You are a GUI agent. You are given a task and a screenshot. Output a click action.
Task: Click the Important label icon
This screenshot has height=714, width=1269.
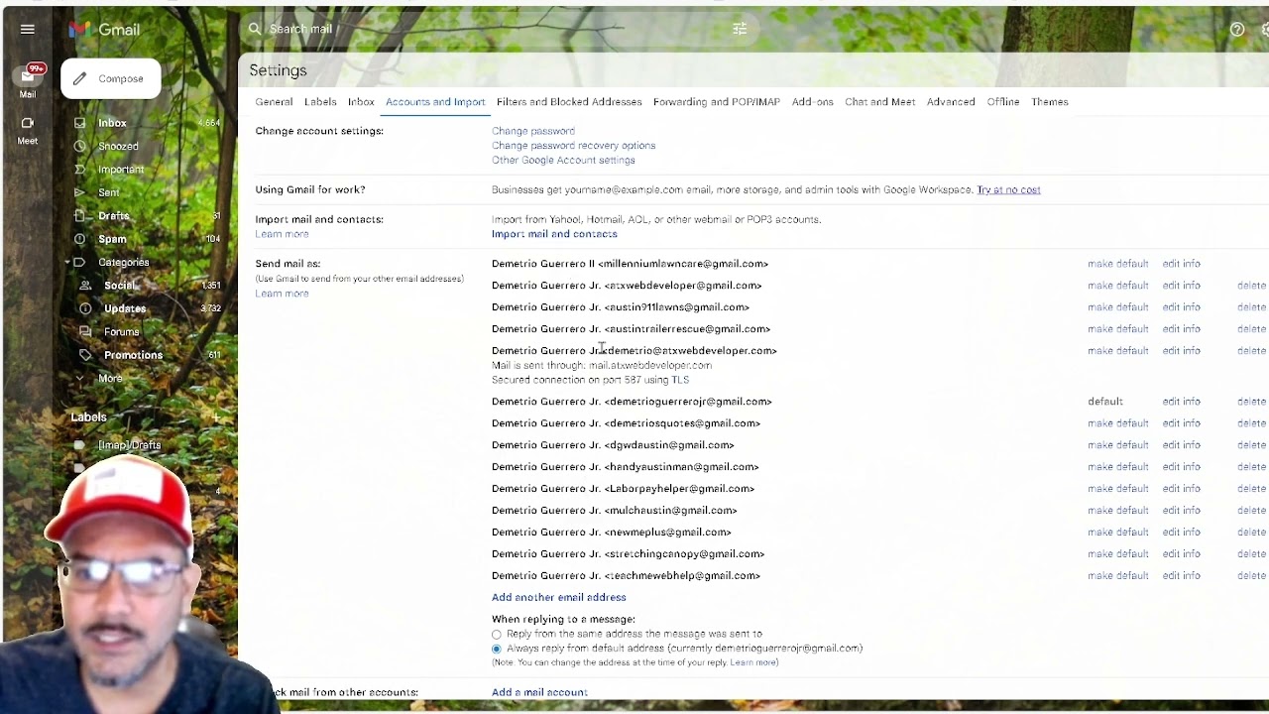[79, 170]
